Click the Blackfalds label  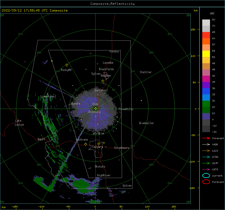(106, 69)
